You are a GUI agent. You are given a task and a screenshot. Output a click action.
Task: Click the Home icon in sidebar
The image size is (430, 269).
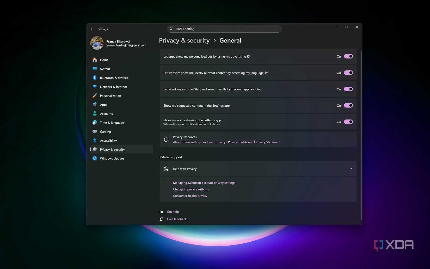[x=95, y=60]
